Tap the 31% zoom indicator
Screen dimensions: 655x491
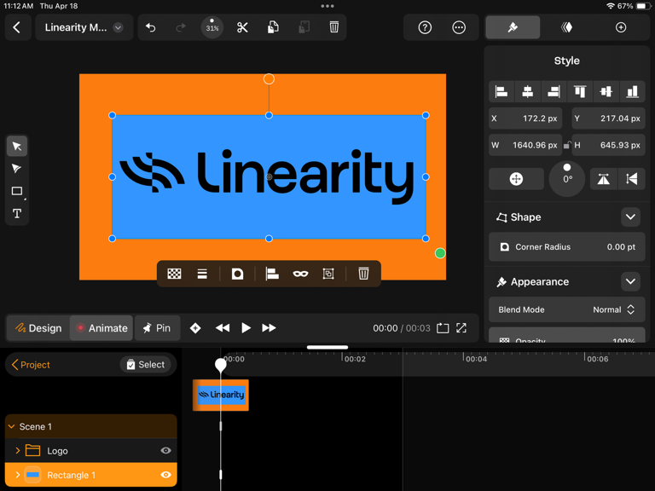coord(212,27)
